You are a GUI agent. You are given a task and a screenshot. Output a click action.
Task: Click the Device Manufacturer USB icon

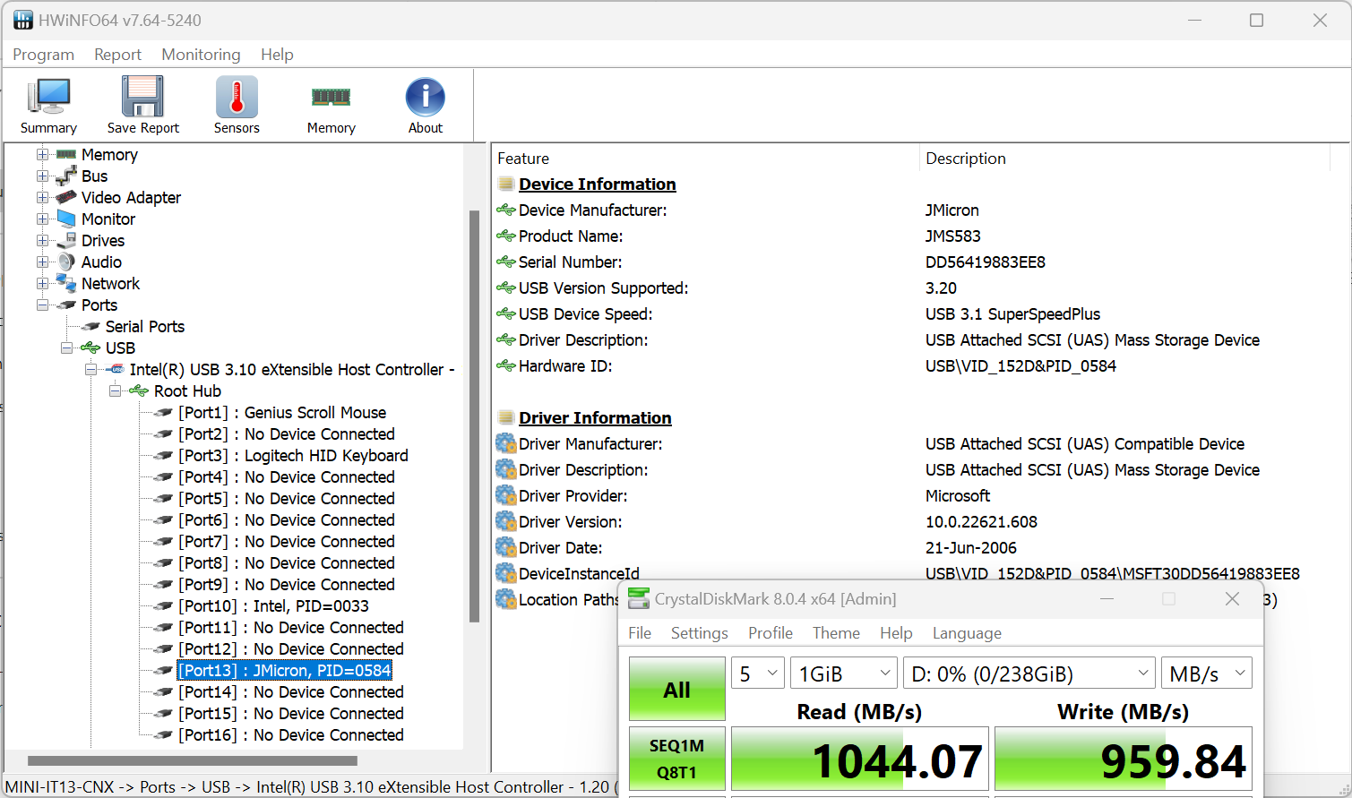tap(506, 210)
